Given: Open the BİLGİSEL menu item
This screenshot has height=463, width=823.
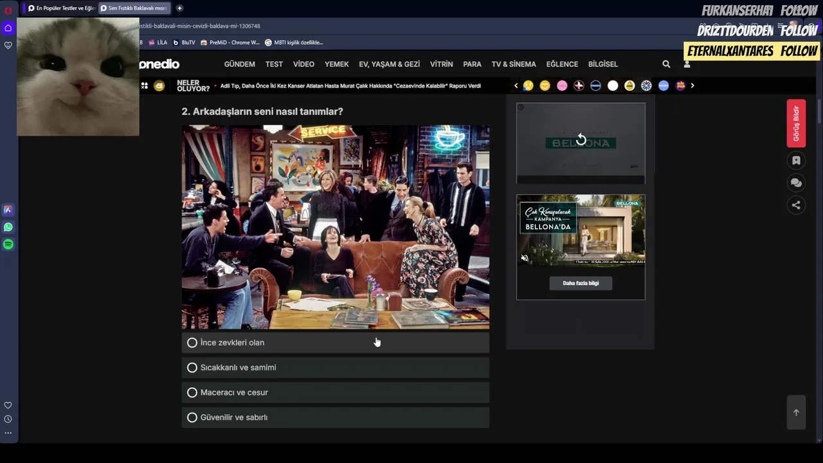Looking at the screenshot, I should click(603, 64).
